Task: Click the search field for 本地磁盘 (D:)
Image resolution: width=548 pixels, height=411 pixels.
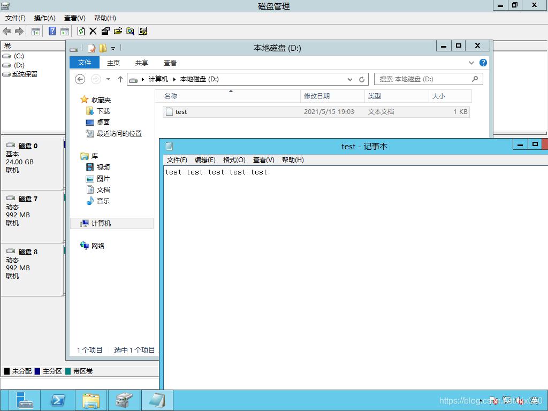Action: click(429, 79)
